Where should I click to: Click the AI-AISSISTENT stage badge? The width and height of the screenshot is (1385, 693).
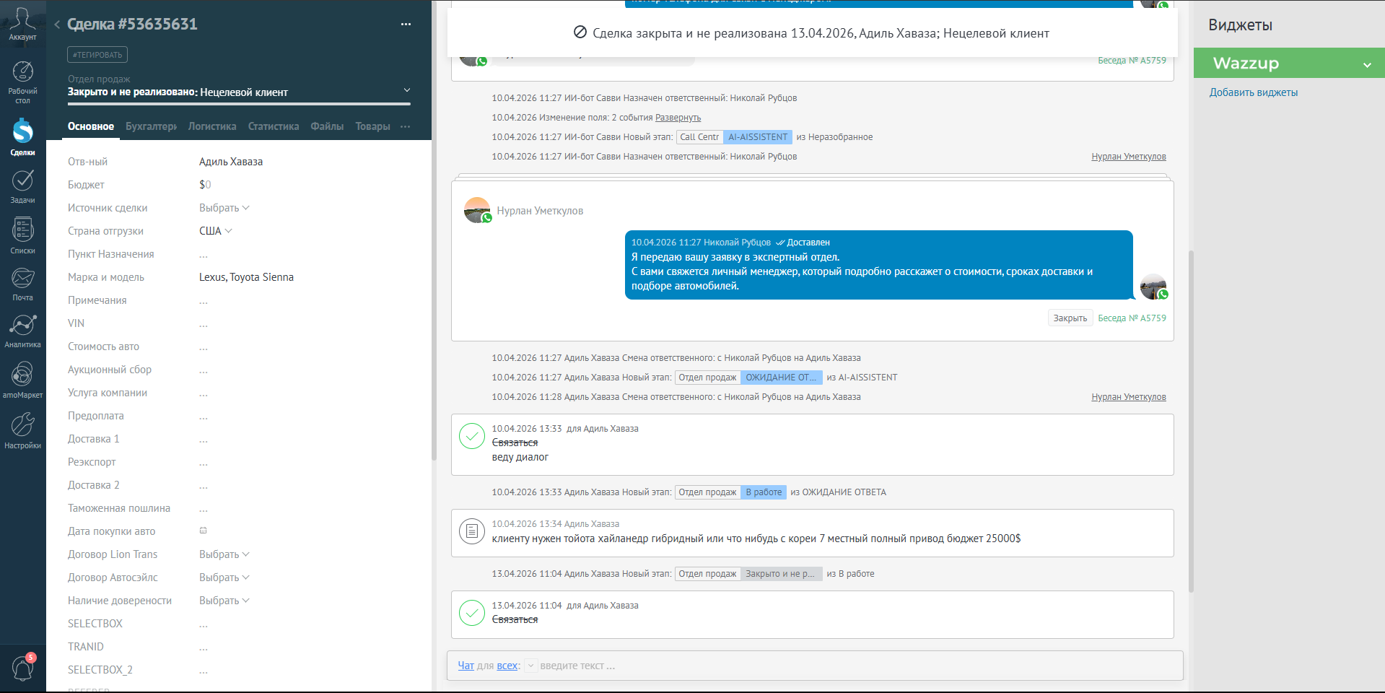click(x=758, y=137)
